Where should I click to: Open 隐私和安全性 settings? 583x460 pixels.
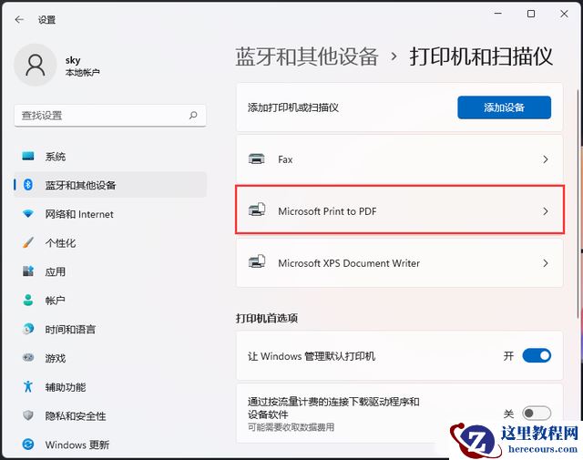pos(110,415)
